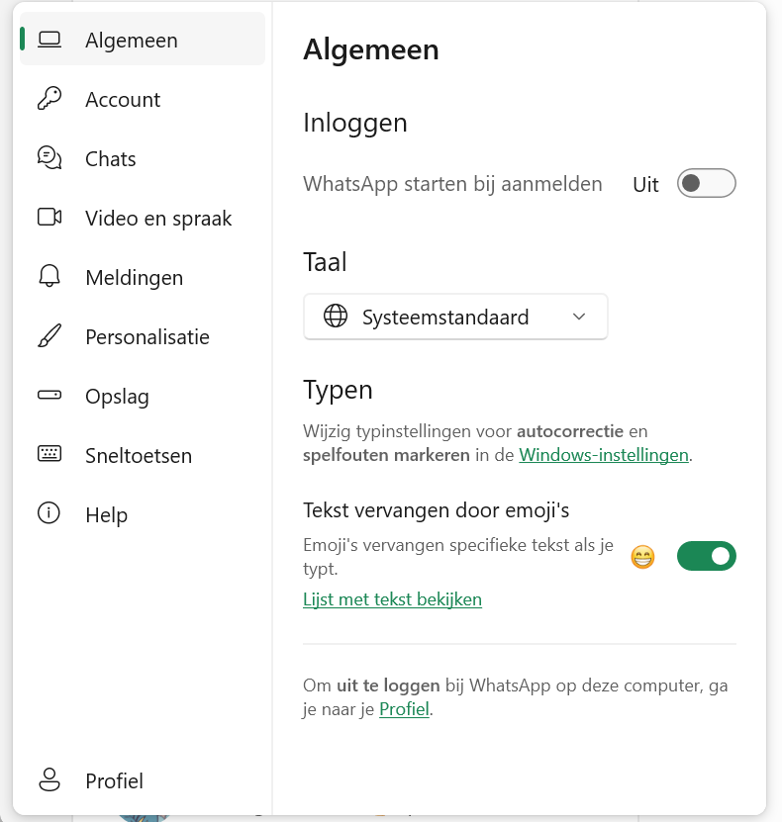Select the Personalisatie brush icon

point(49,336)
